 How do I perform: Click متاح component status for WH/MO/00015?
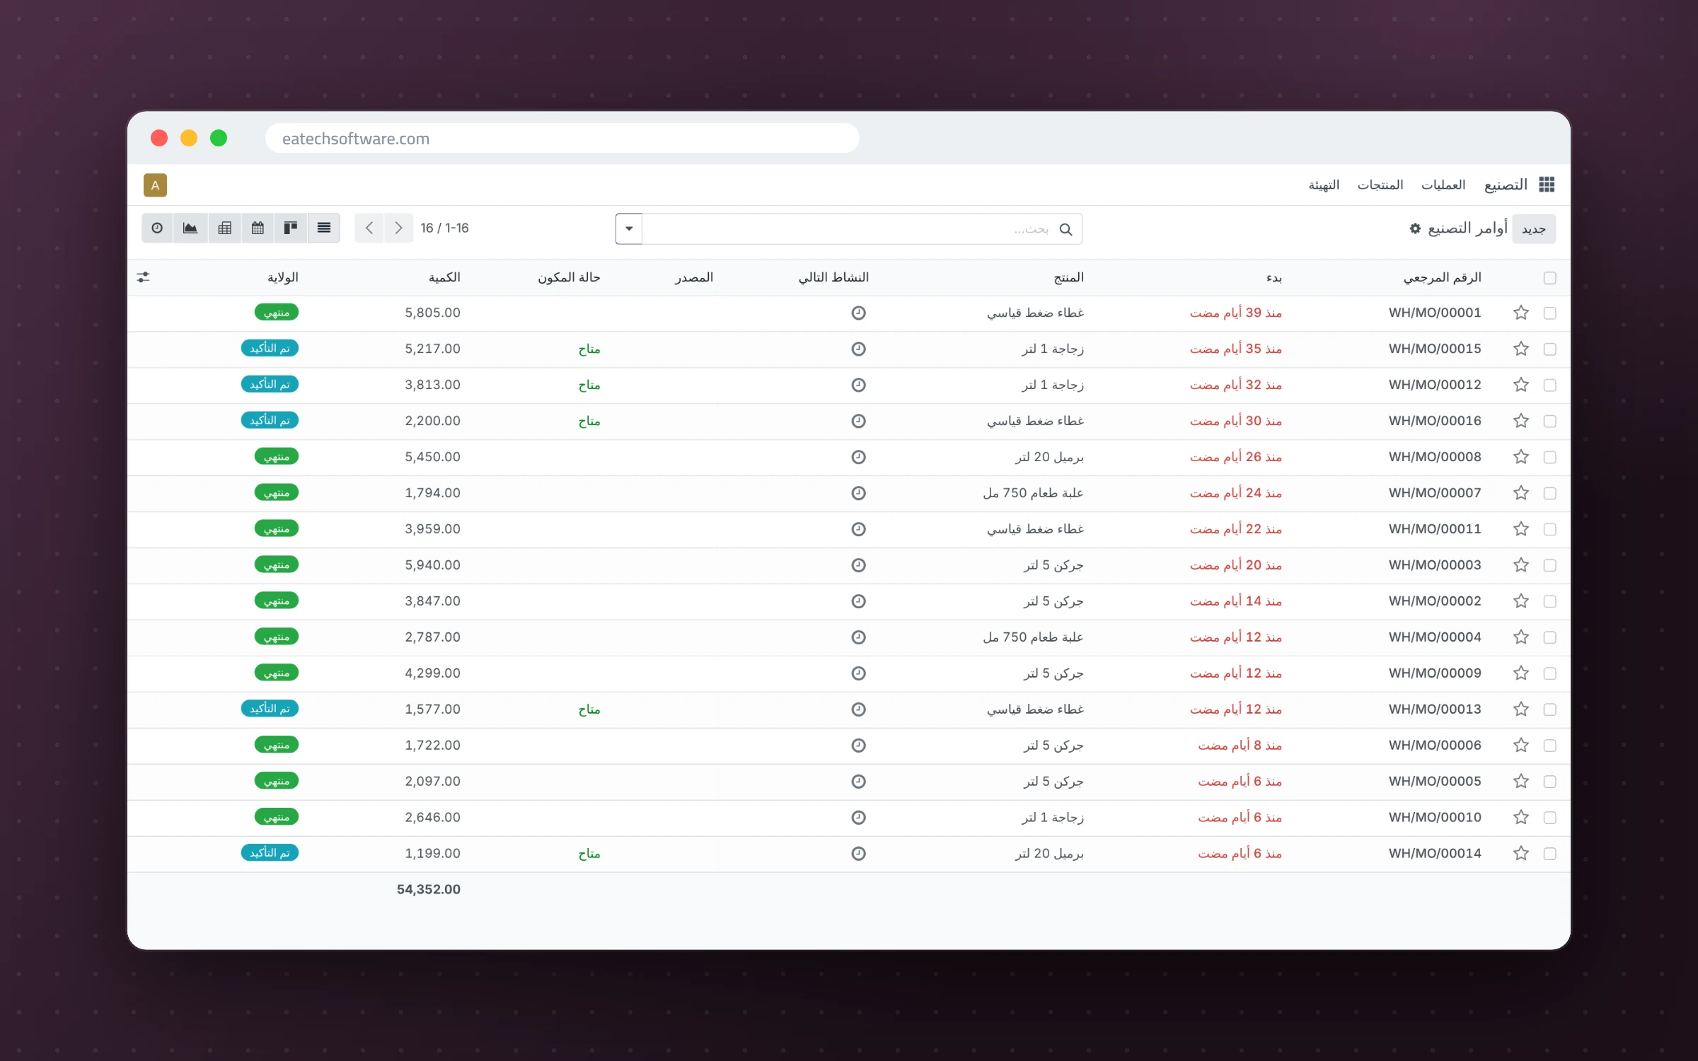pos(589,349)
